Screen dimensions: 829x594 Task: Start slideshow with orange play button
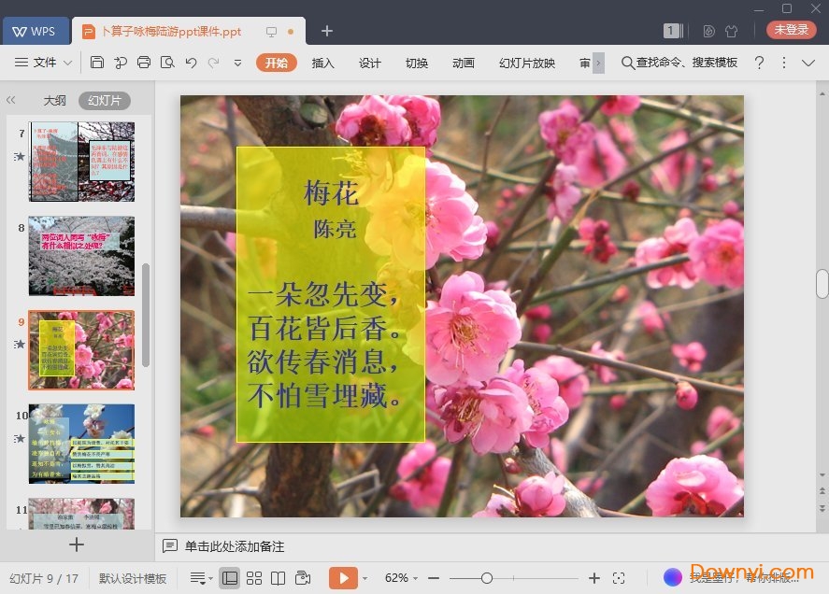pos(343,578)
